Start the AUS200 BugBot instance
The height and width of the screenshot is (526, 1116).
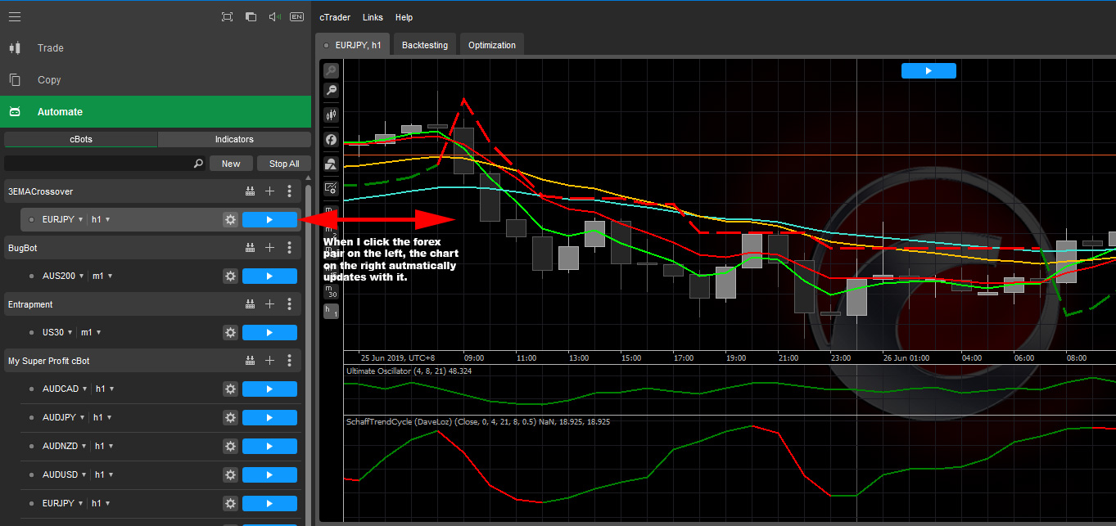point(269,276)
